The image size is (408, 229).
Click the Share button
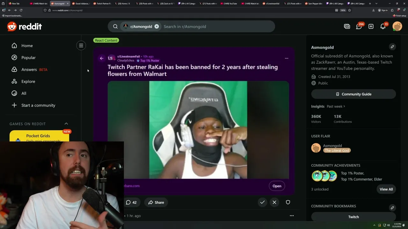click(x=156, y=202)
